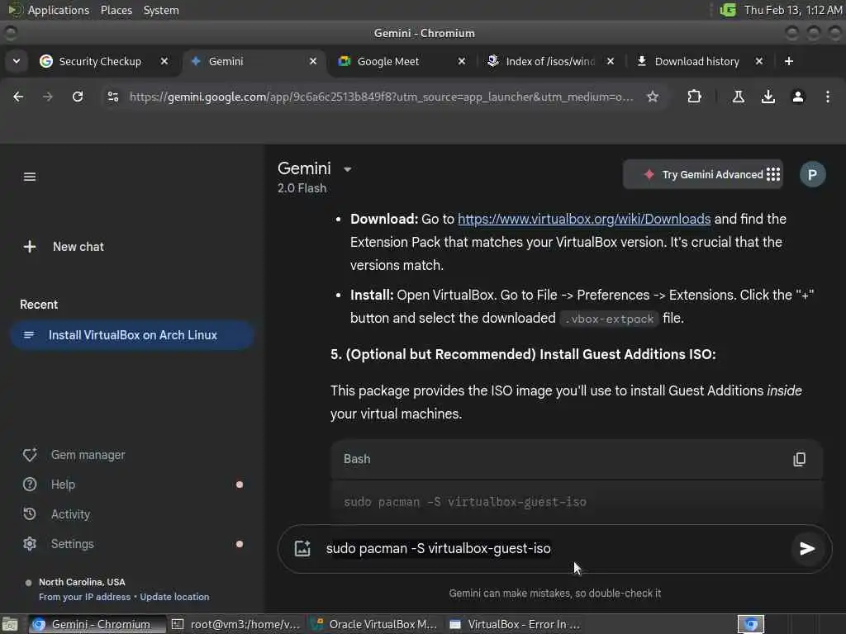Click Gemini - Chromium taskbar button
Image resolution: width=846 pixels, height=634 pixels.
pos(97,624)
